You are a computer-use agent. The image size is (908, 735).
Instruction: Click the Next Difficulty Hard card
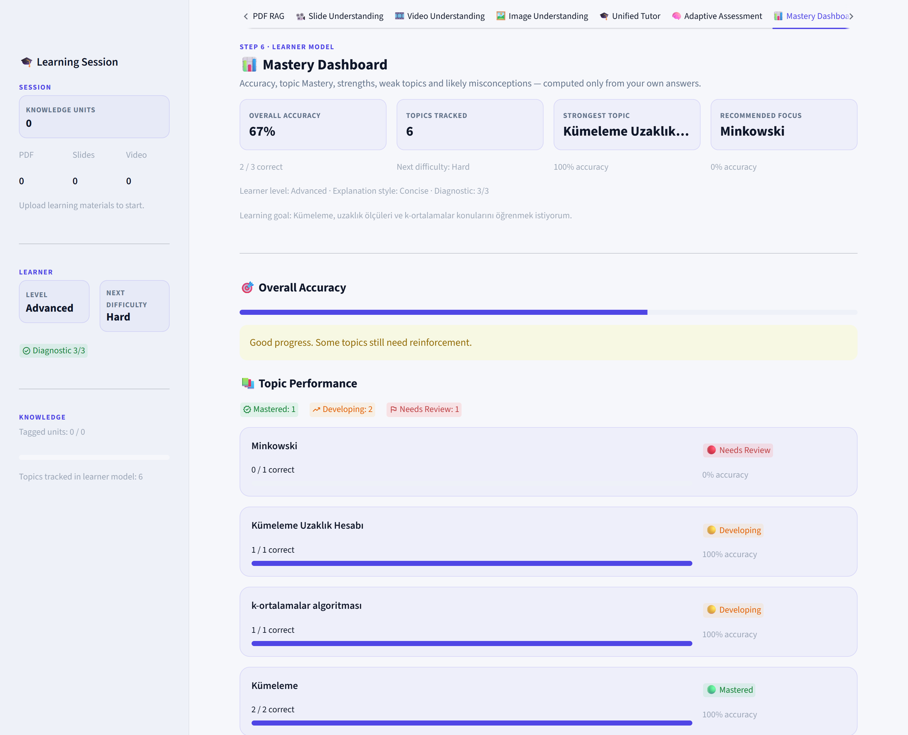pos(134,306)
